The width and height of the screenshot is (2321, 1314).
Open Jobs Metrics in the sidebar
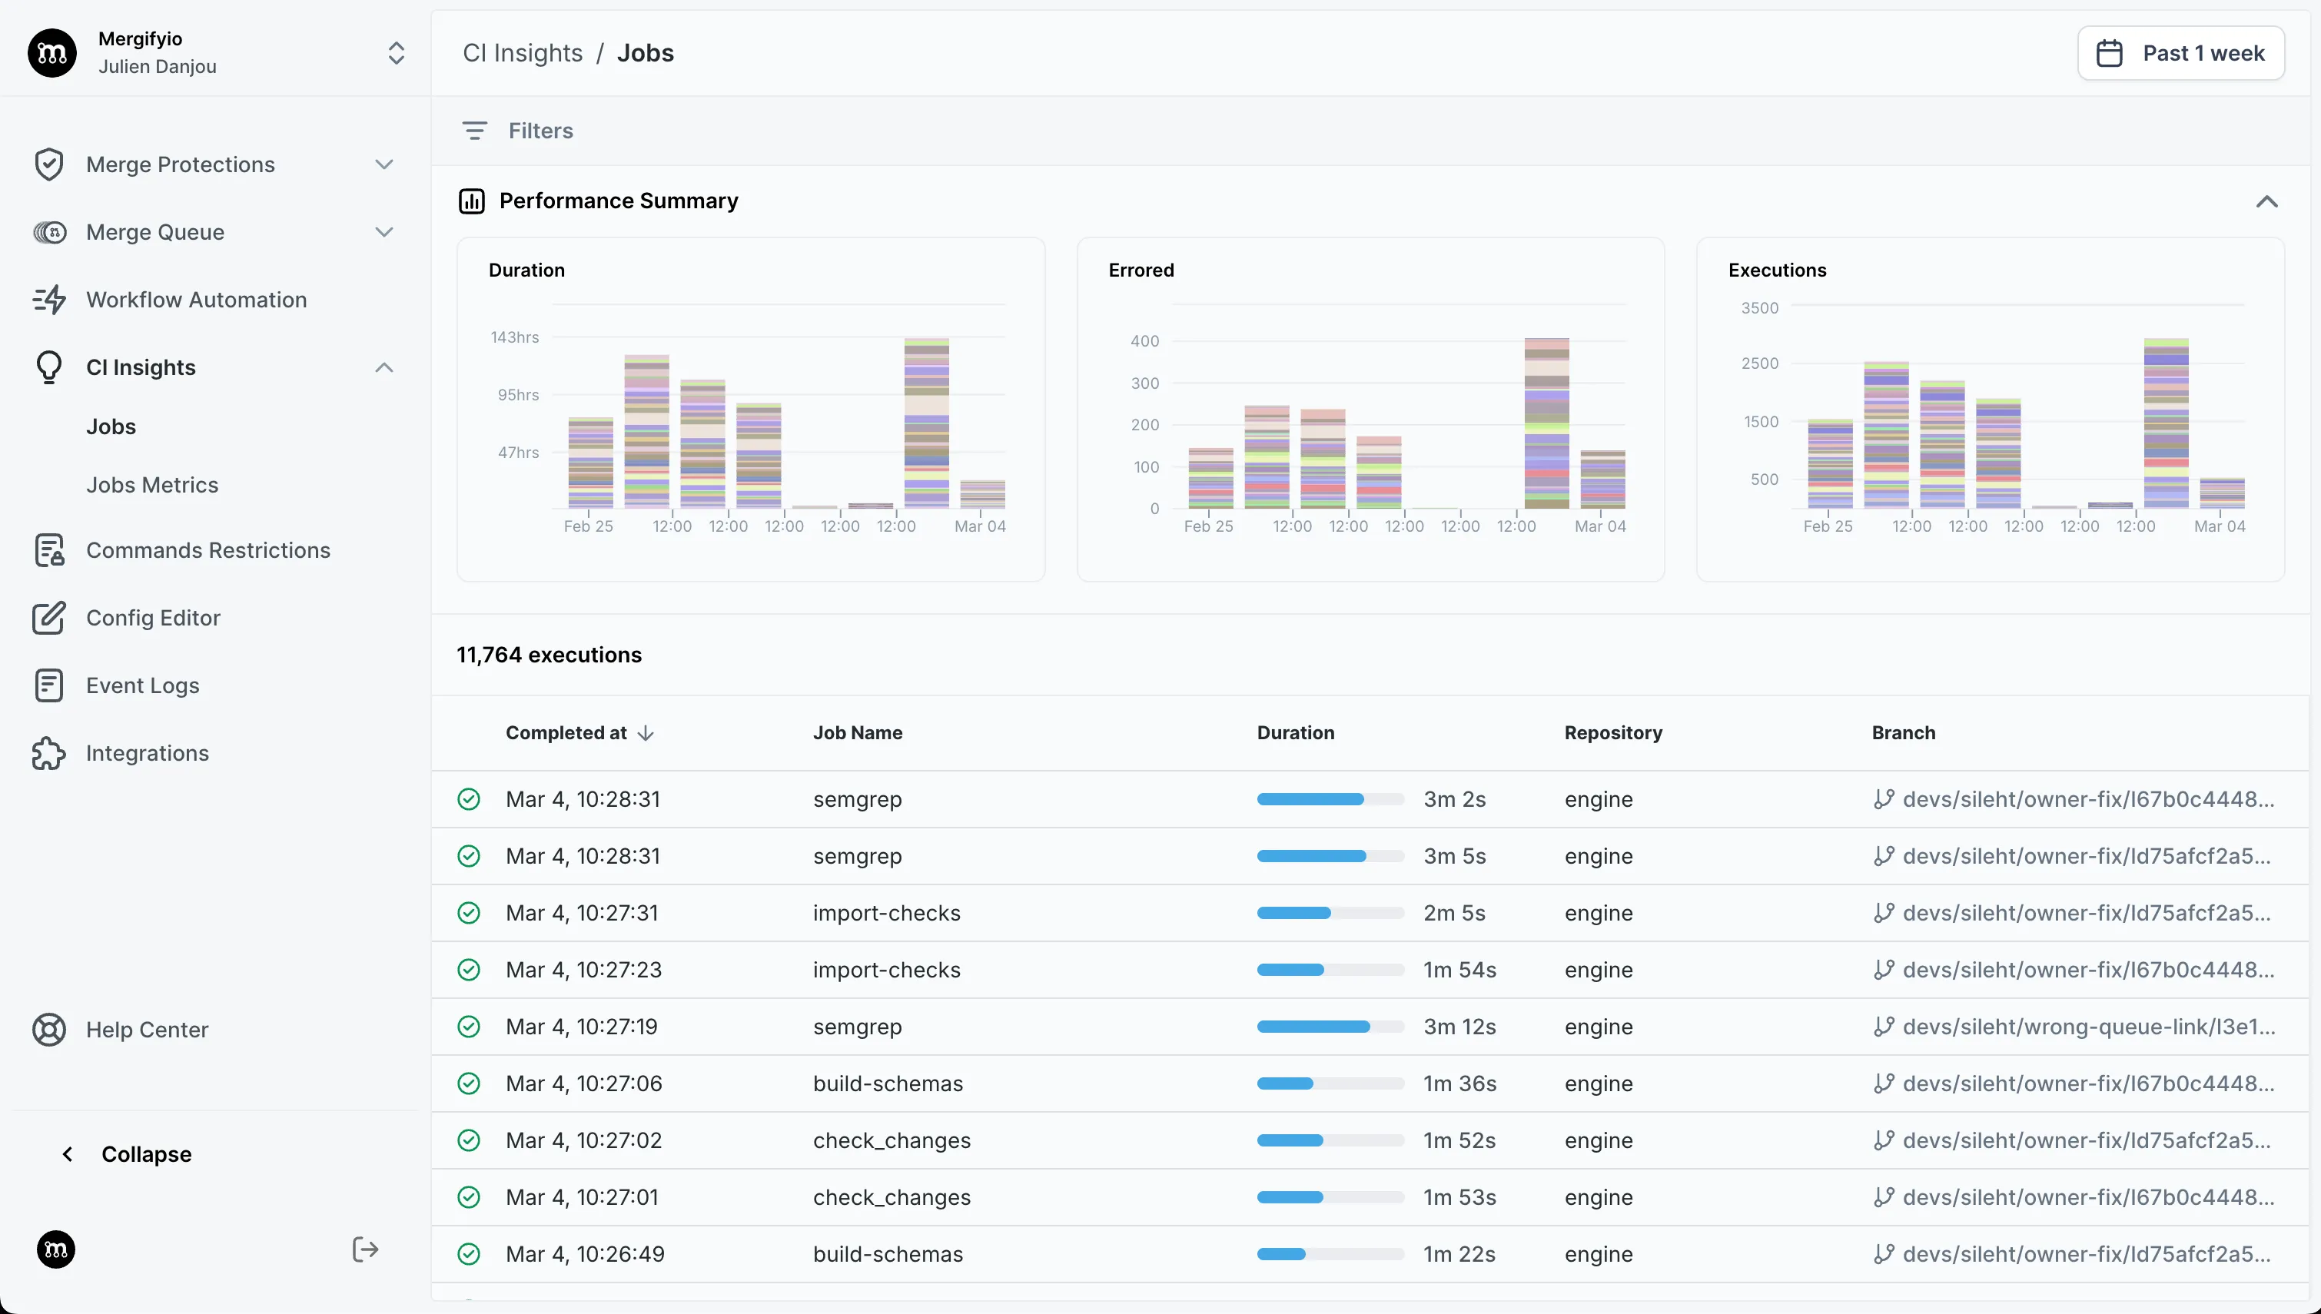152,485
